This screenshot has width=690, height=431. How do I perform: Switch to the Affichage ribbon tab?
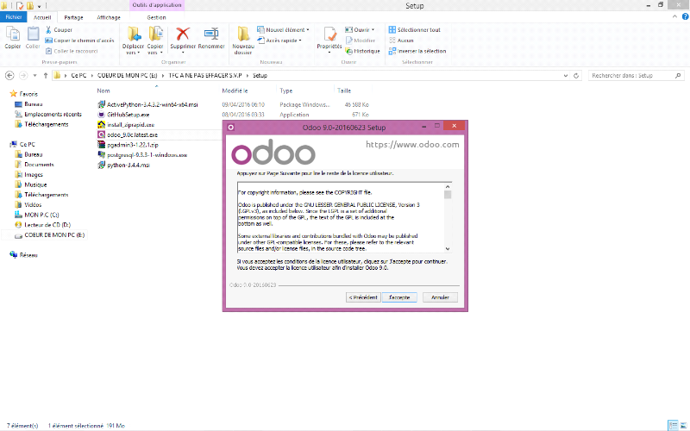tap(109, 17)
